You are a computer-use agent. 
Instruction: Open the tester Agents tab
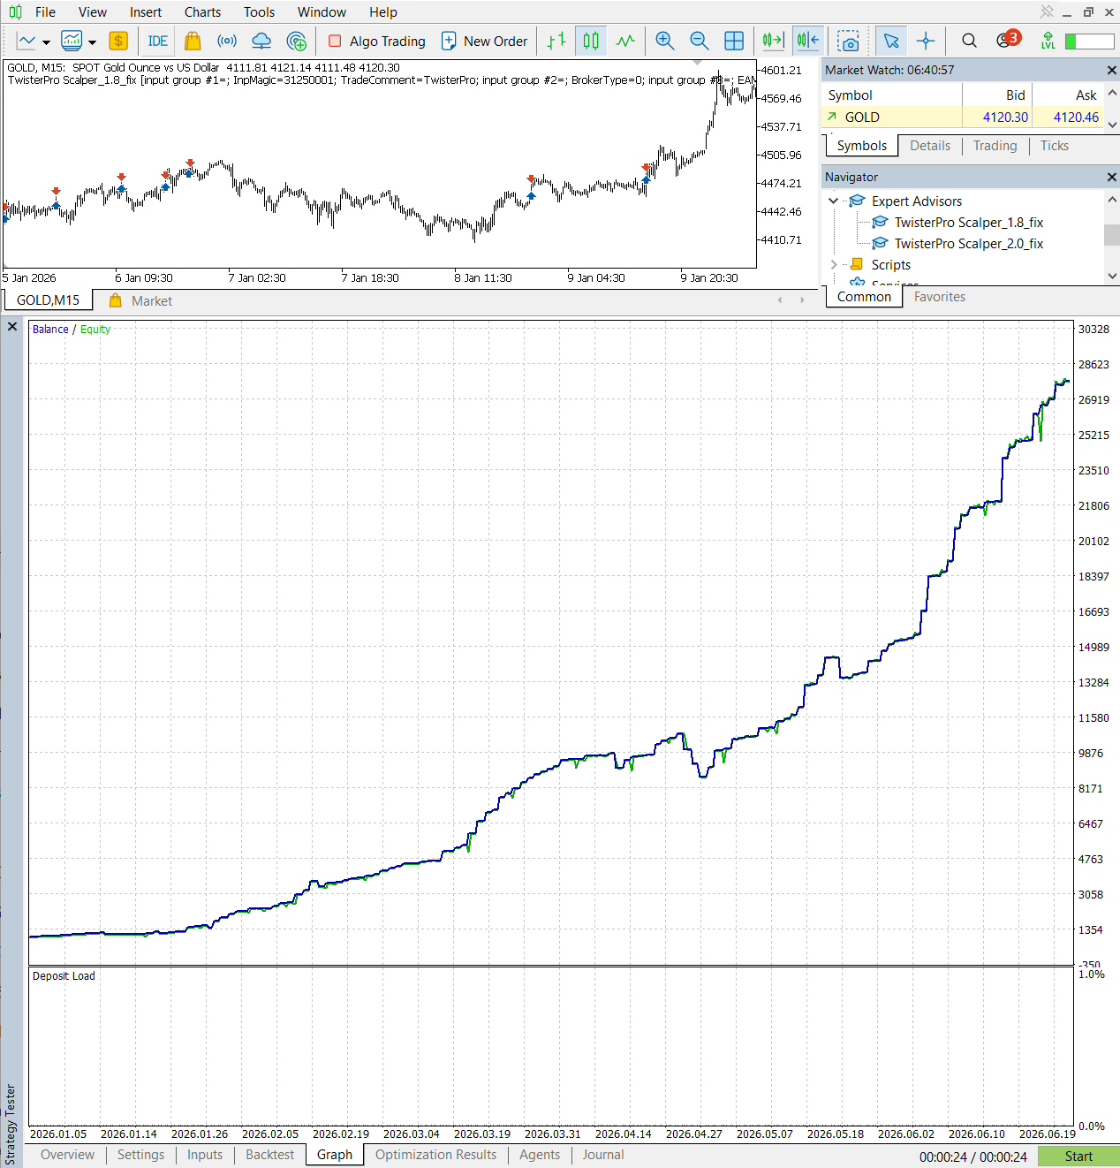click(540, 1155)
